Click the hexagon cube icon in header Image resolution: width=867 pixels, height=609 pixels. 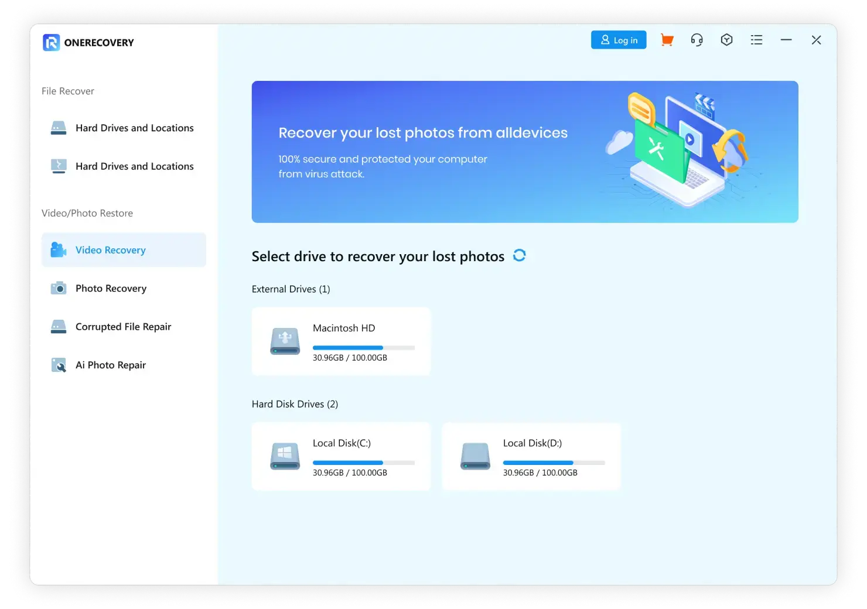(x=726, y=40)
